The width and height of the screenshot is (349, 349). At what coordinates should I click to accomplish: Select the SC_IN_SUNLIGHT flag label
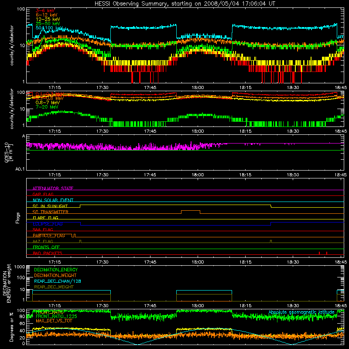coord(50,206)
